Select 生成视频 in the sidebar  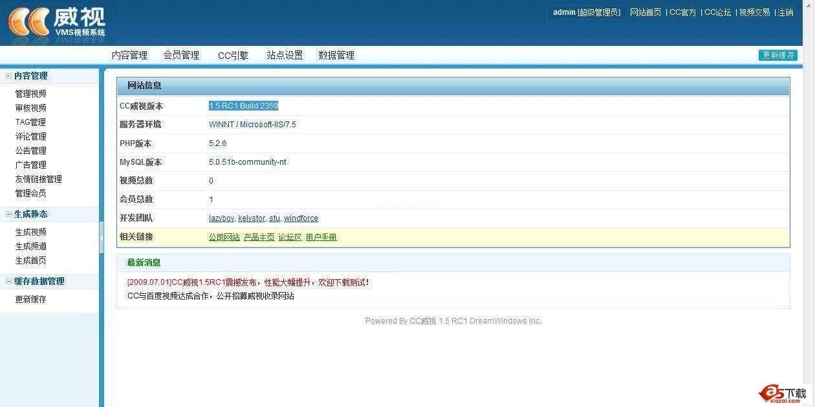point(31,232)
